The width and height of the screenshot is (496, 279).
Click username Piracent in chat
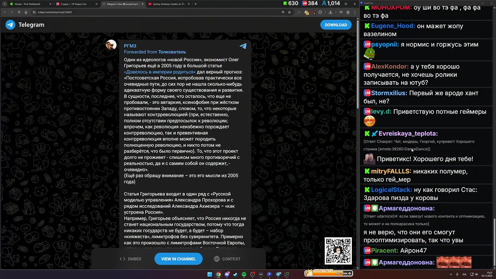click(x=384, y=250)
